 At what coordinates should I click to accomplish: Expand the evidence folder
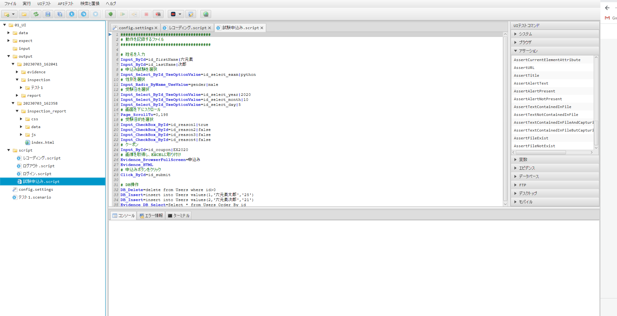17,72
